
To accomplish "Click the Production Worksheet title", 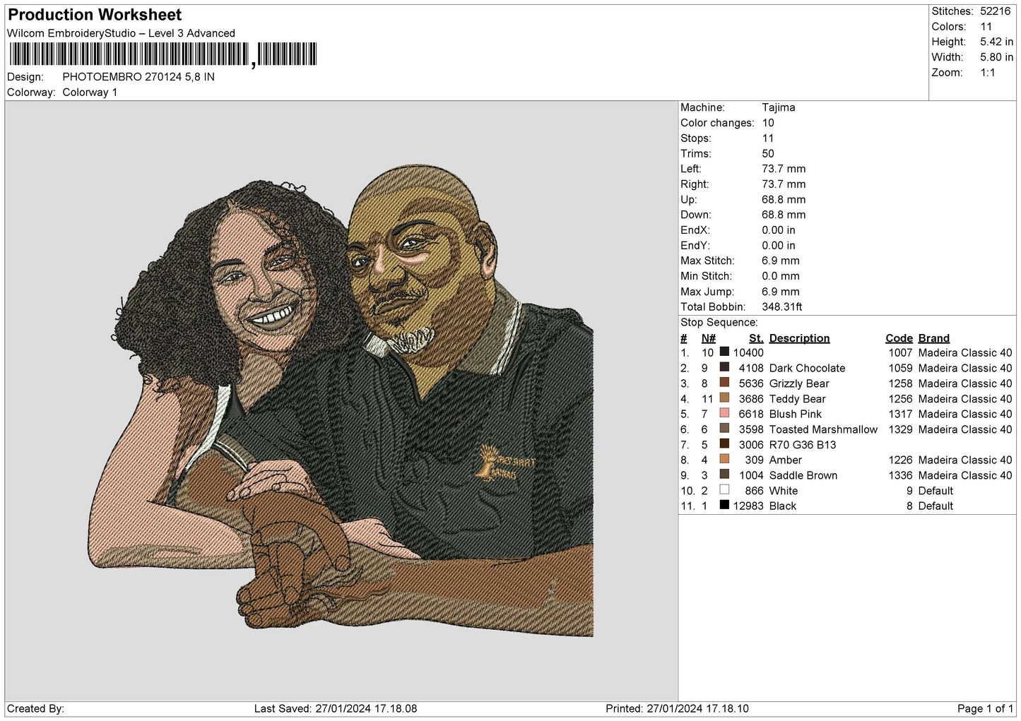I will tap(95, 15).
